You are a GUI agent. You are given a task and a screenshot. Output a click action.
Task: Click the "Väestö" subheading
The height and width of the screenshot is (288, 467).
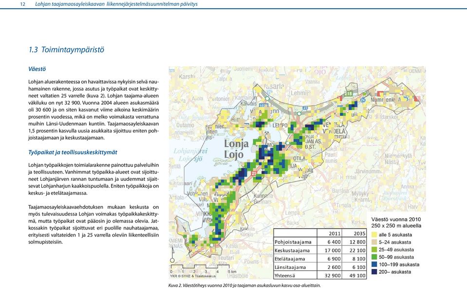pyautogui.click(x=37, y=69)
